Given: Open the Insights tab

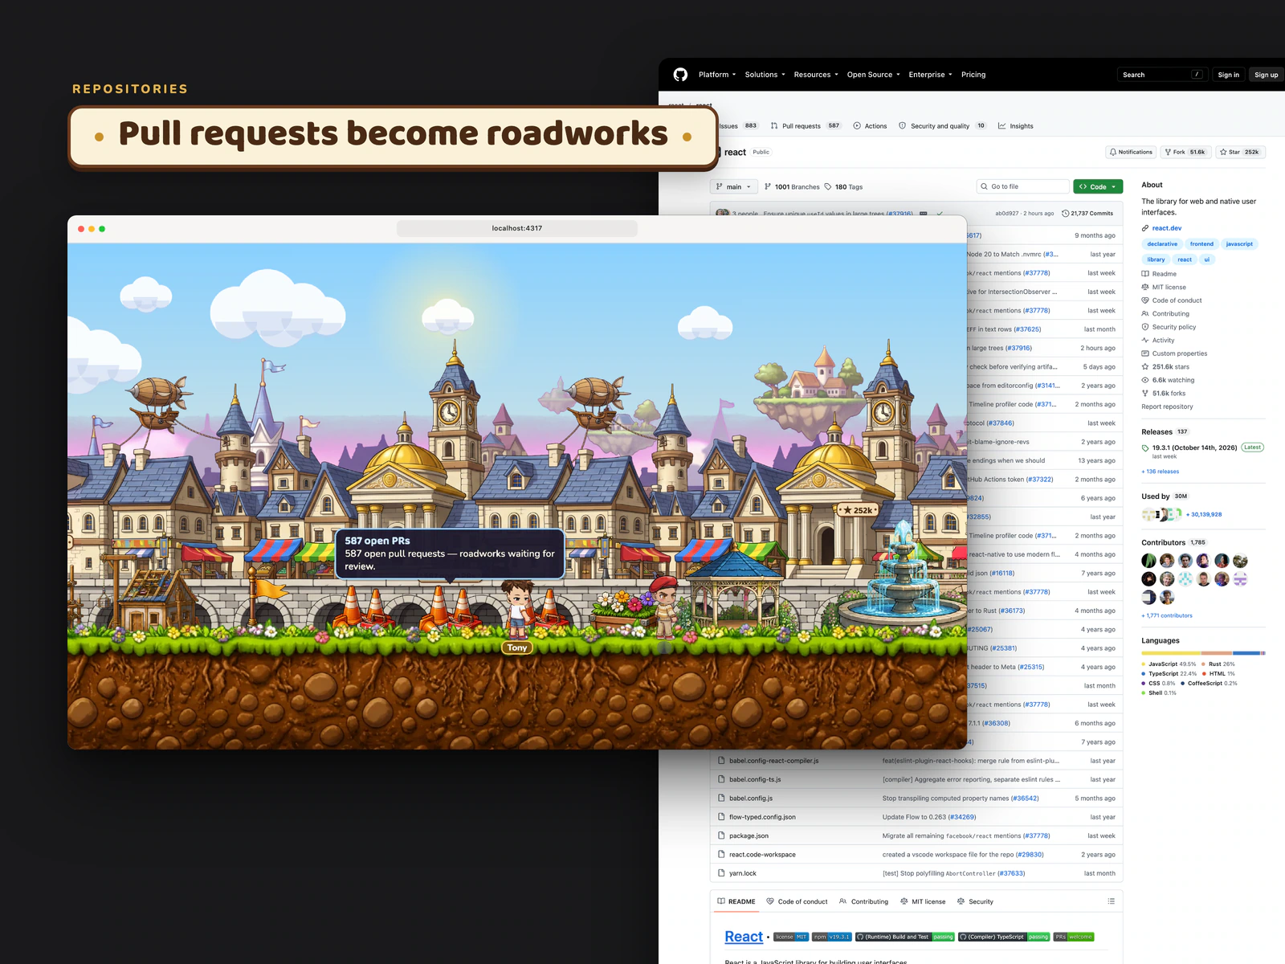Looking at the screenshot, I should [1015, 126].
